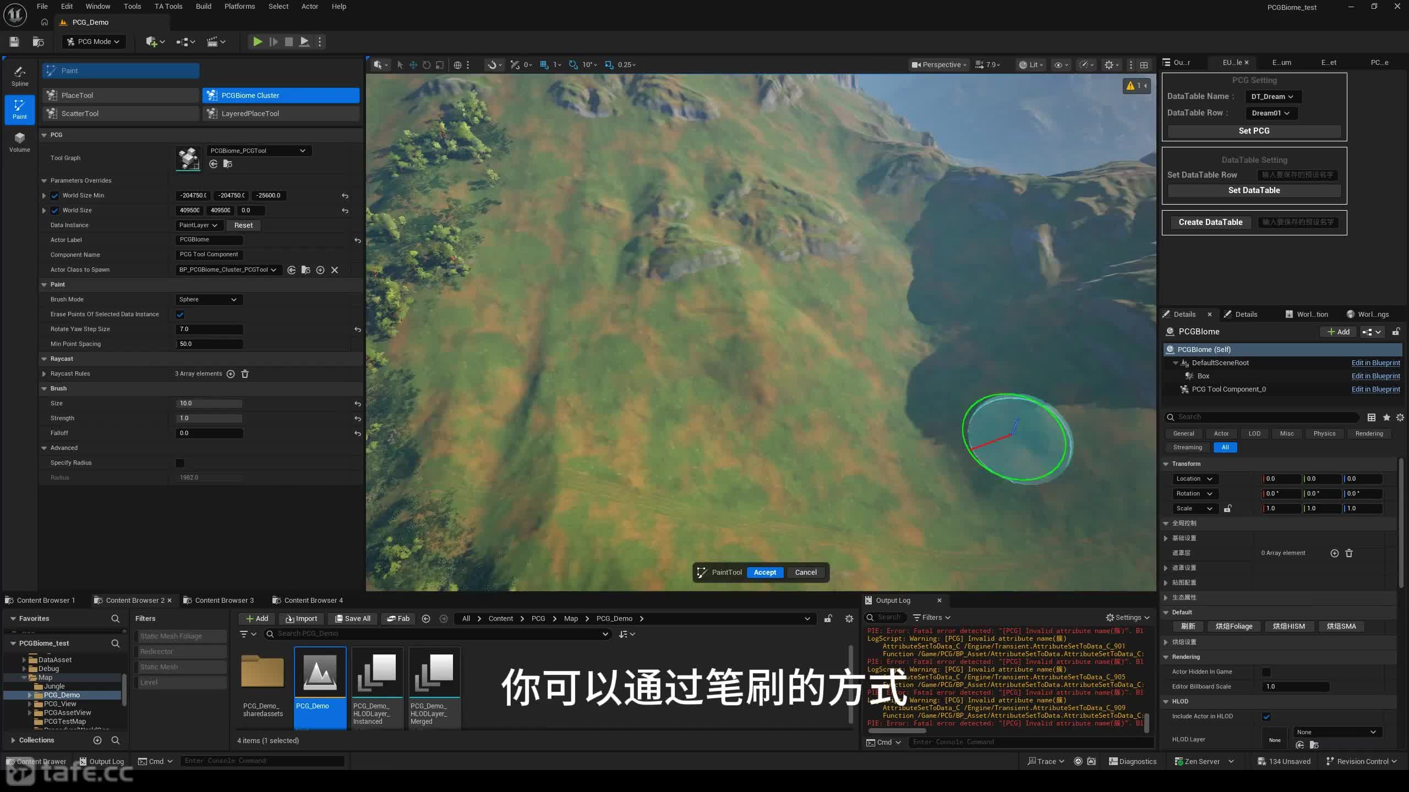Image resolution: width=1409 pixels, height=792 pixels.
Task: Add an element to the Raycast Rules array
Action: tap(231, 374)
